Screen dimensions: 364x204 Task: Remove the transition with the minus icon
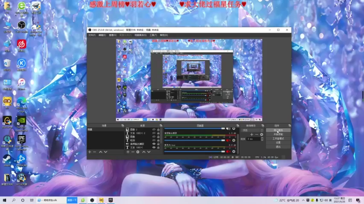point(257,135)
